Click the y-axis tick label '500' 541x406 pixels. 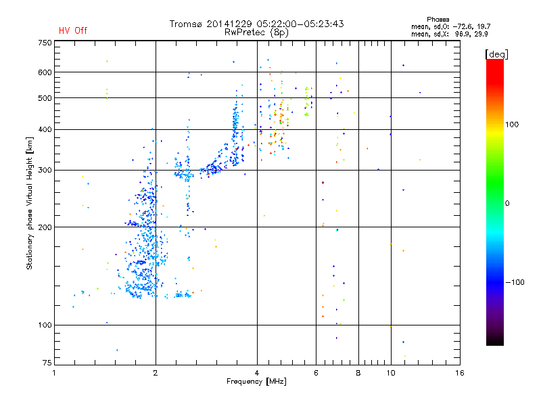point(45,98)
